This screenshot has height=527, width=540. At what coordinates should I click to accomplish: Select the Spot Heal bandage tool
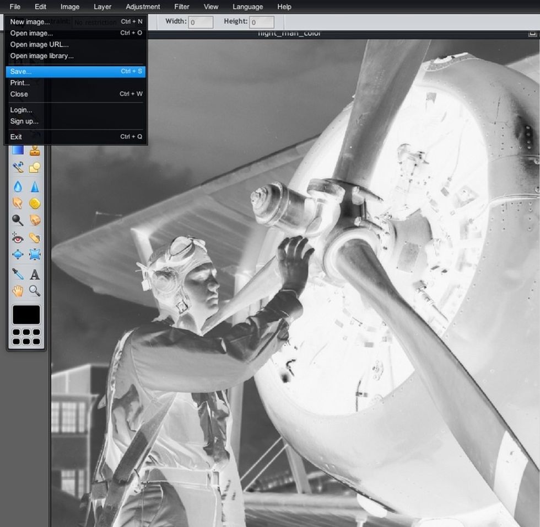[35, 238]
